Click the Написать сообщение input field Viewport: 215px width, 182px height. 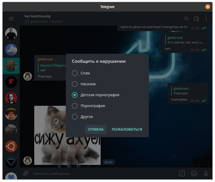click(x=104, y=173)
